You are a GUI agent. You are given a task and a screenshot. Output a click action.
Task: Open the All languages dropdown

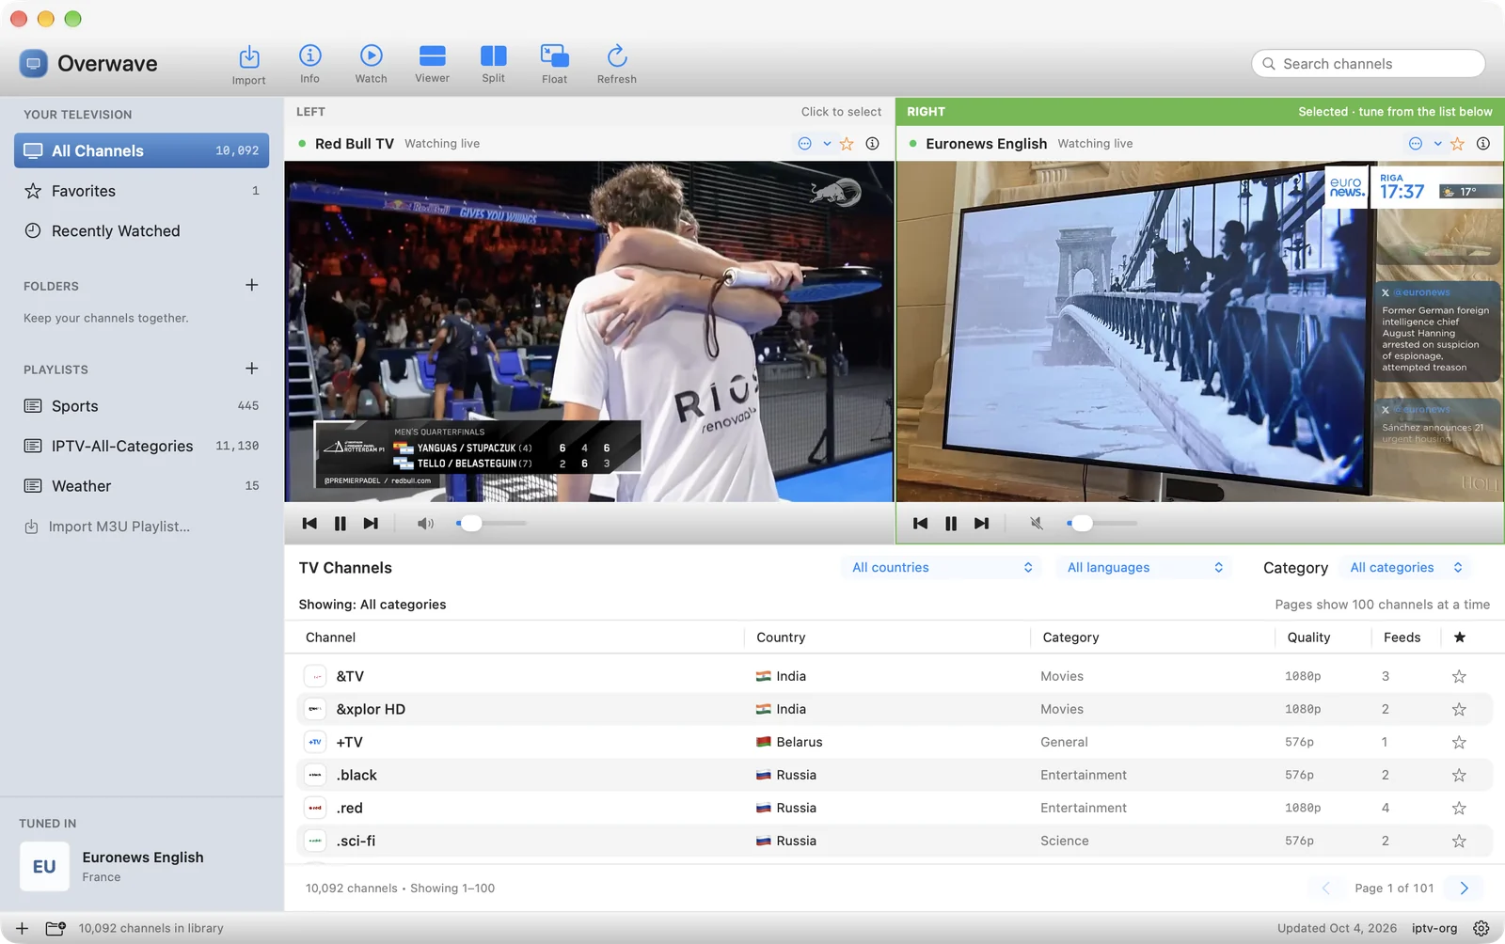1145,568
